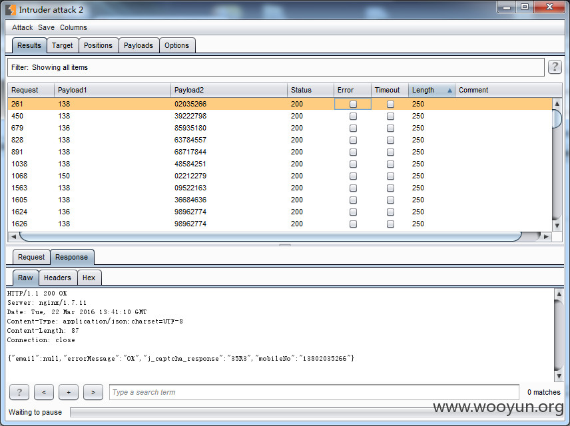Show the Response tab

[x=72, y=257]
